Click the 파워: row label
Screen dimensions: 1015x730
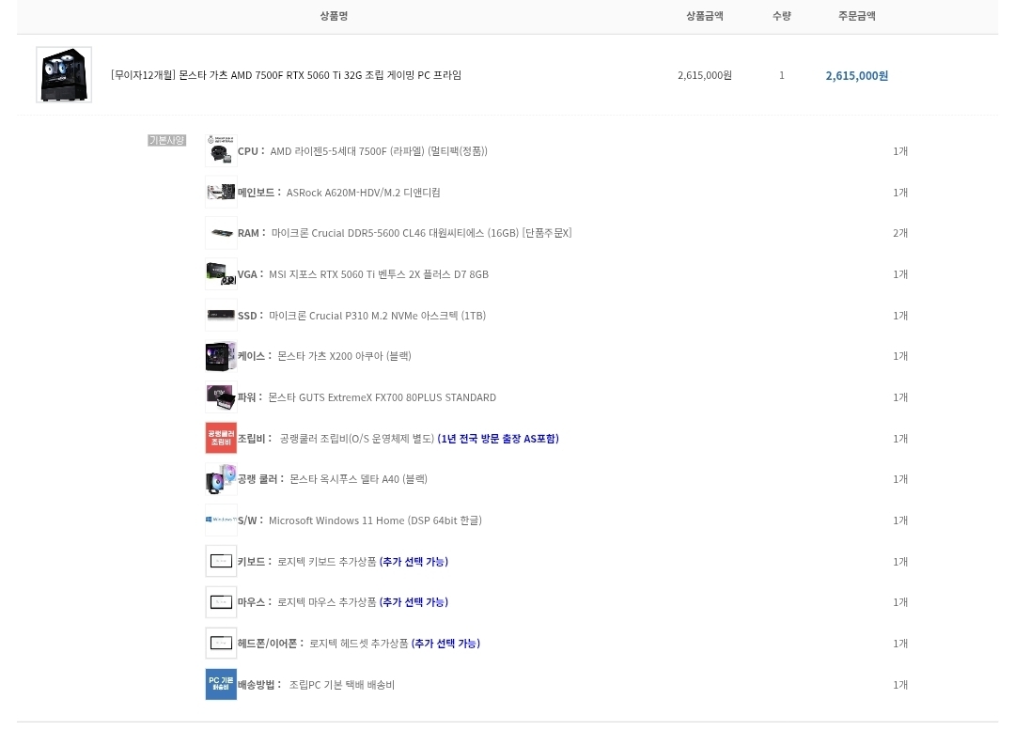coord(250,397)
